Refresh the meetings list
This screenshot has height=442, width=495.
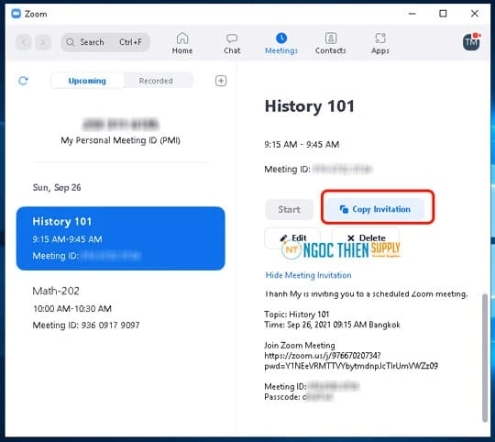click(x=23, y=81)
